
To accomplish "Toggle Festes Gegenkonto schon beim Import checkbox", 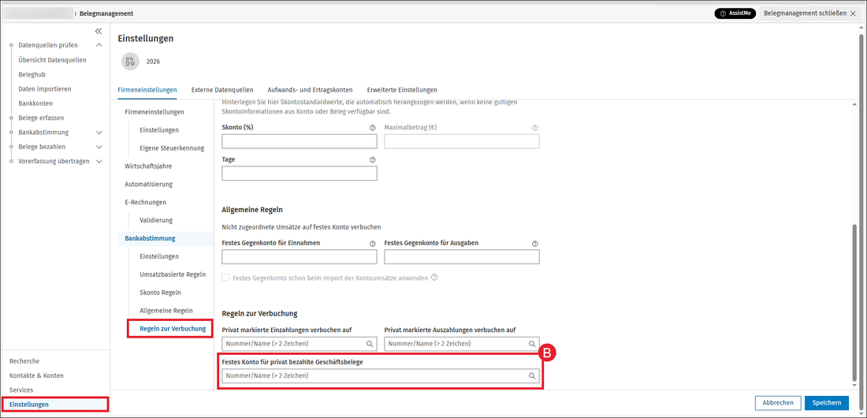I will (x=225, y=278).
